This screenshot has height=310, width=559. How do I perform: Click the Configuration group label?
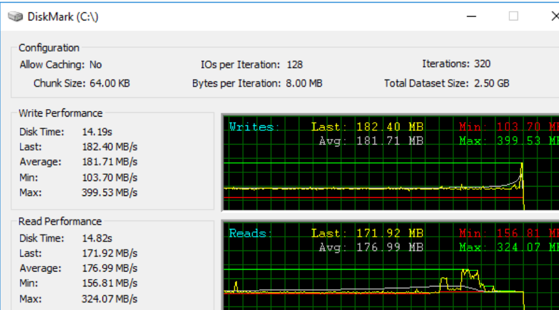pos(49,48)
